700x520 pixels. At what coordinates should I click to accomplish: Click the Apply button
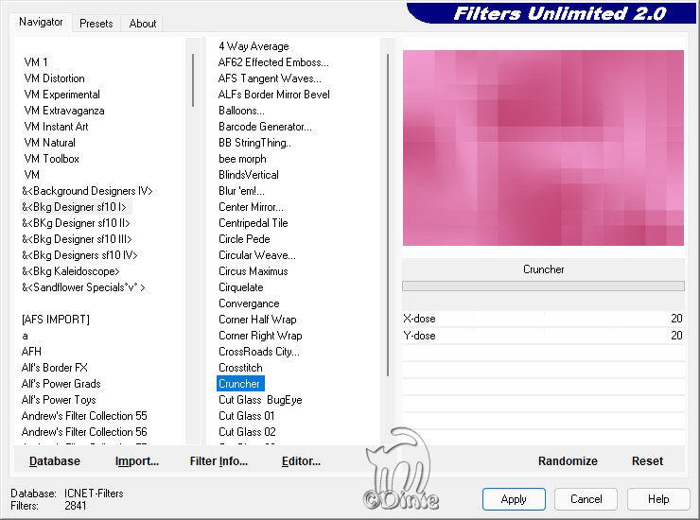click(x=514, y=499)
